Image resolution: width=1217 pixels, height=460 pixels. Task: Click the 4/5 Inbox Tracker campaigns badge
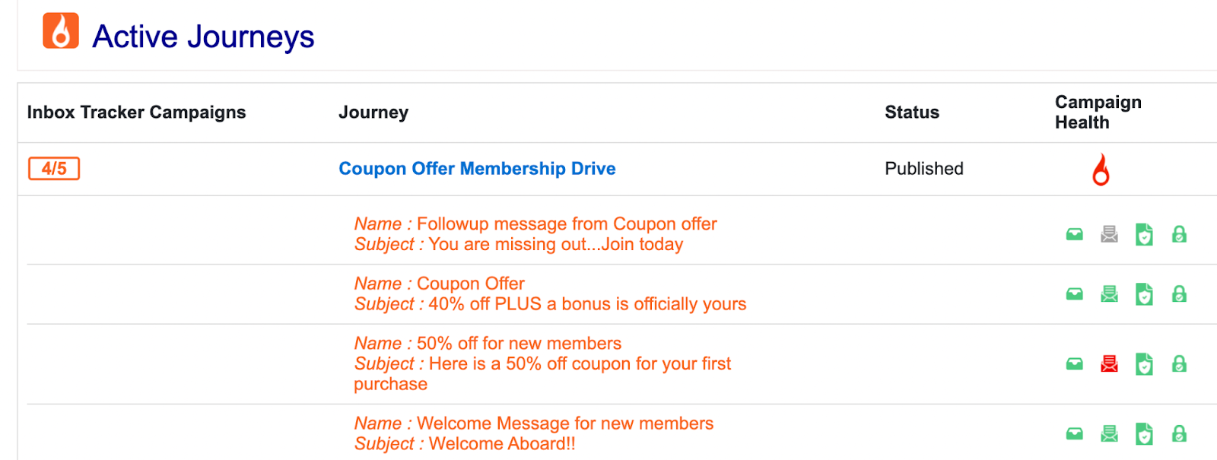[x=54, y=169]
